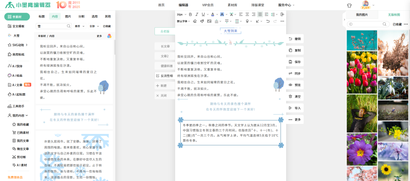Click the 去老版 button
Image resolution: width=410 pixels, height=181 pixels.
[x=165, y=31]
